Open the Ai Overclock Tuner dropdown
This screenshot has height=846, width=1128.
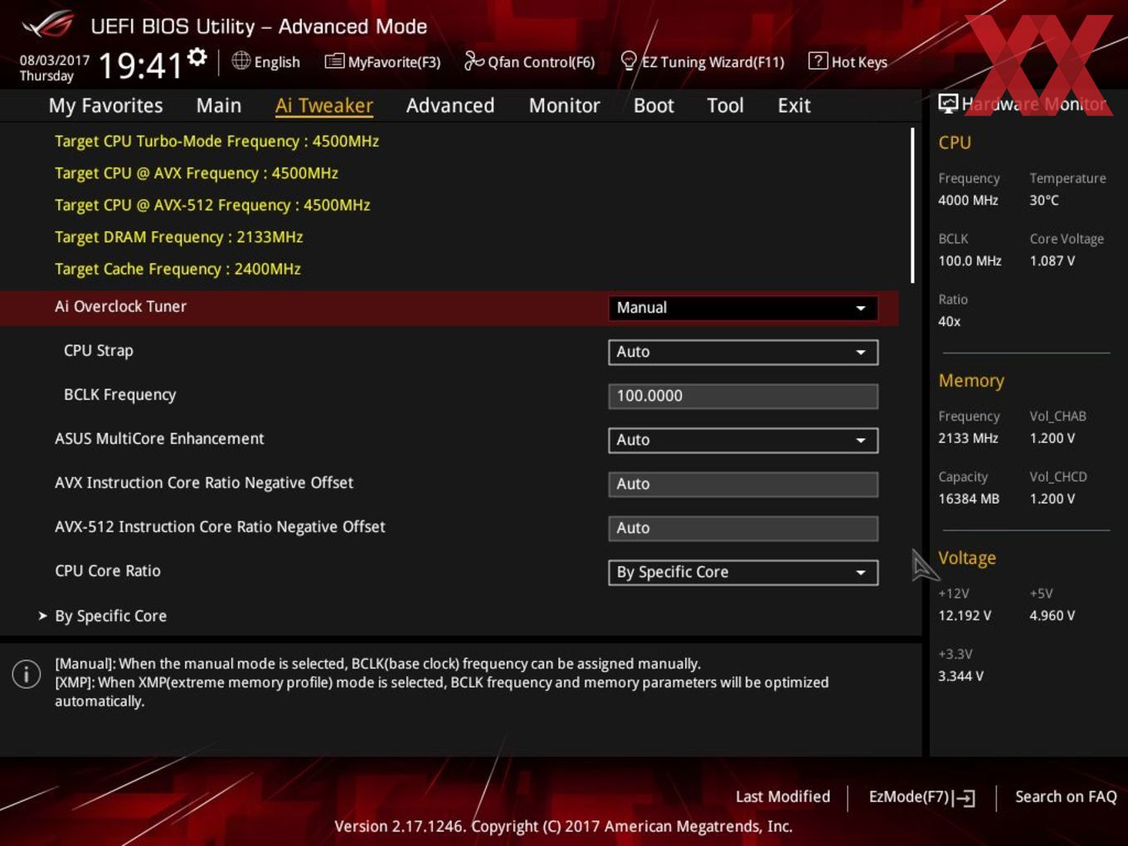[742, 308]
